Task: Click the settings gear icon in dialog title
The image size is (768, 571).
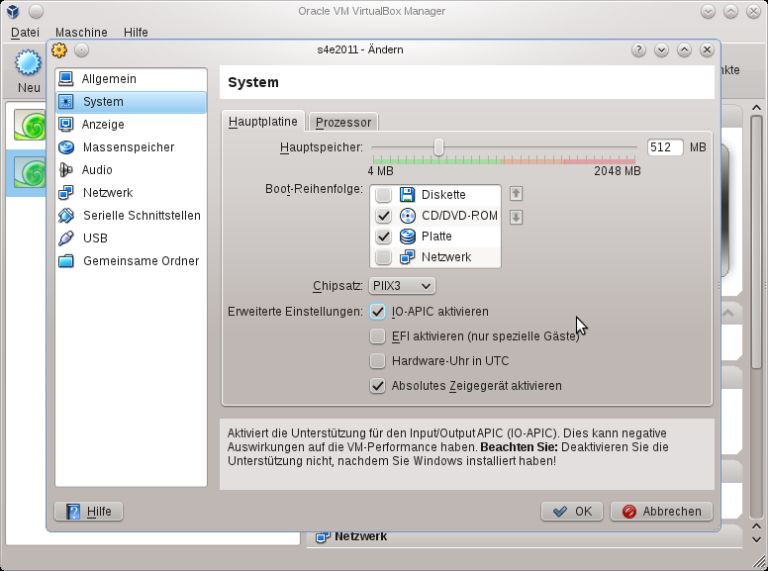Action: click(59, 49)
